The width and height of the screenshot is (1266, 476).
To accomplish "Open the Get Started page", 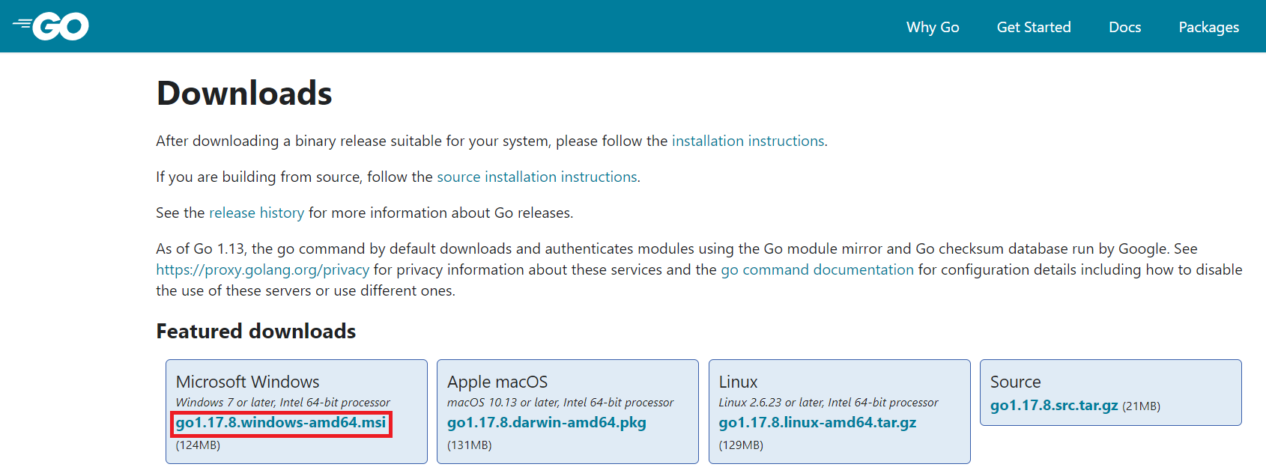I will coord(1034,27).
